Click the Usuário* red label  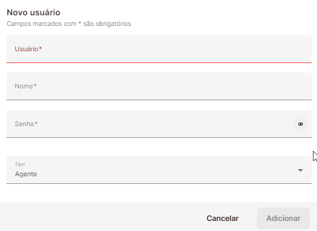click(x=28, y=49)
